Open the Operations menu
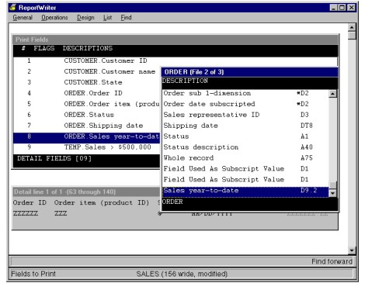Screen dimensions: 365x283 (x=54, y=18)
